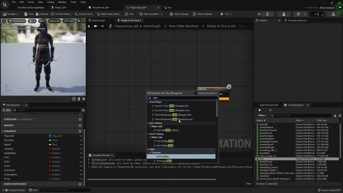Save the current asset

point(29,14)
